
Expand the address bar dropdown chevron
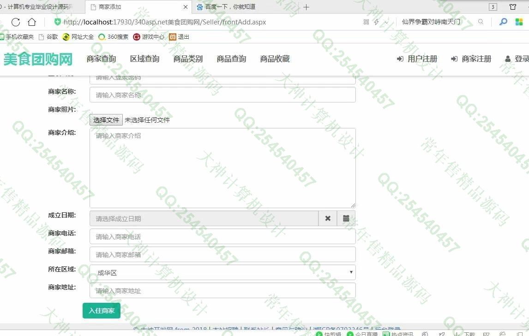pyautogui.click(x=387, y=22)
